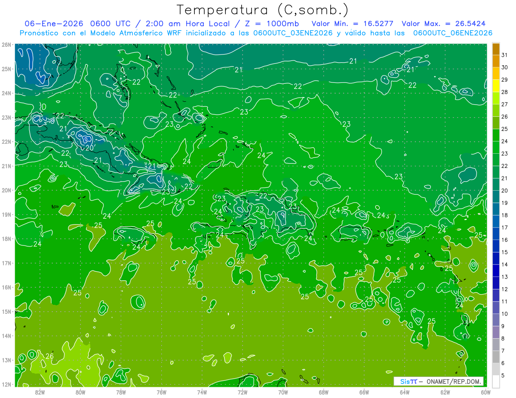
Task: Click the "Temperatura (C,somb.)" chart title
Action: pos(262,10)
